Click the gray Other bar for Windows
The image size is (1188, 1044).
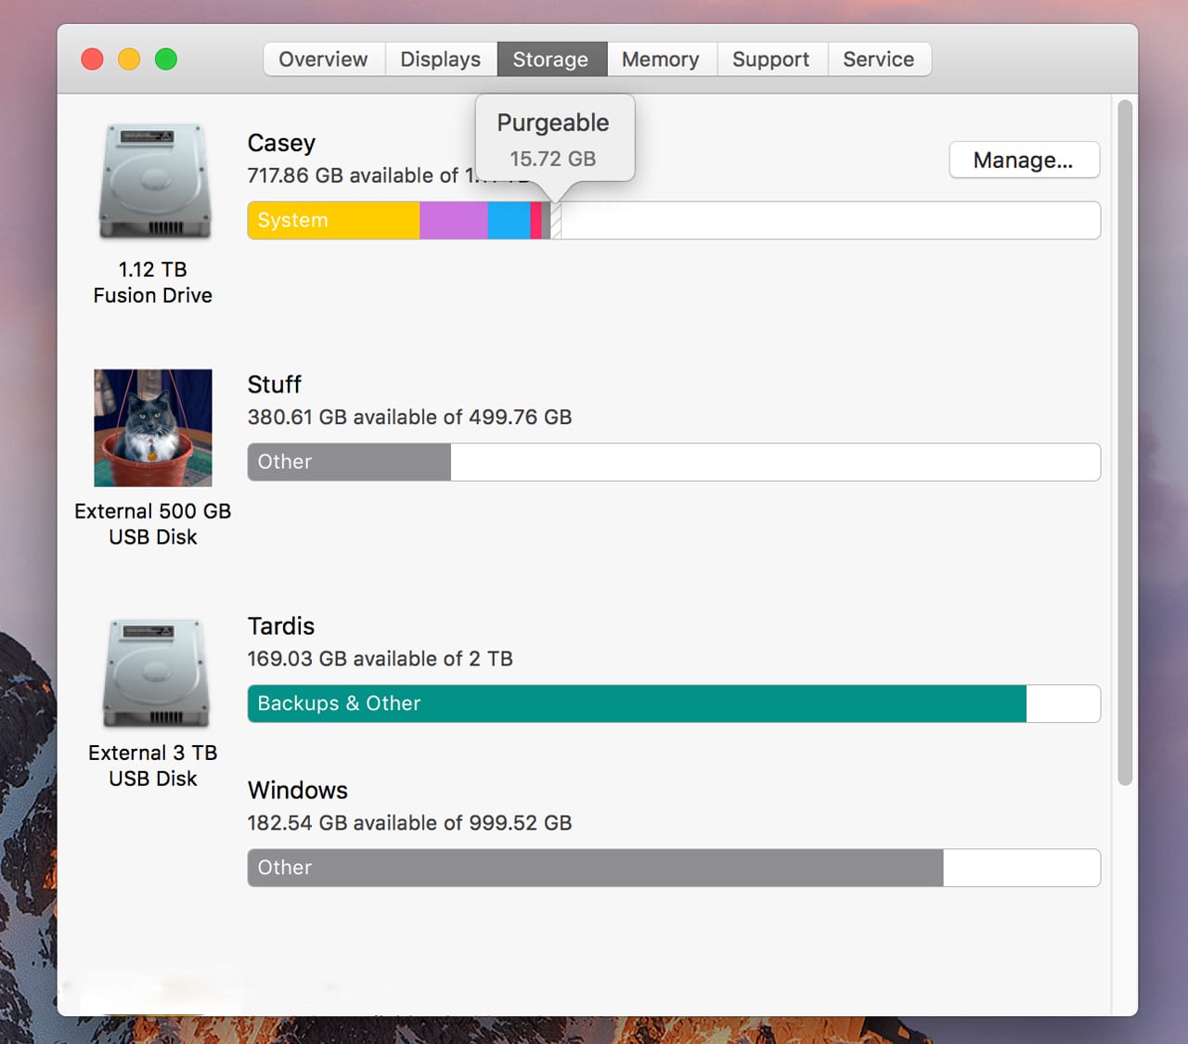(595, 868)
